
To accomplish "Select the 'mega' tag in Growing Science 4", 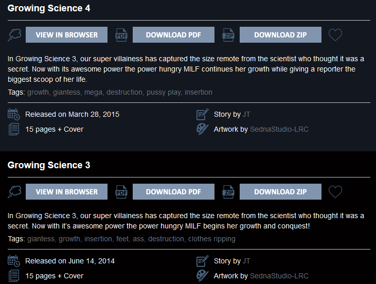I will tap(93, 92).
